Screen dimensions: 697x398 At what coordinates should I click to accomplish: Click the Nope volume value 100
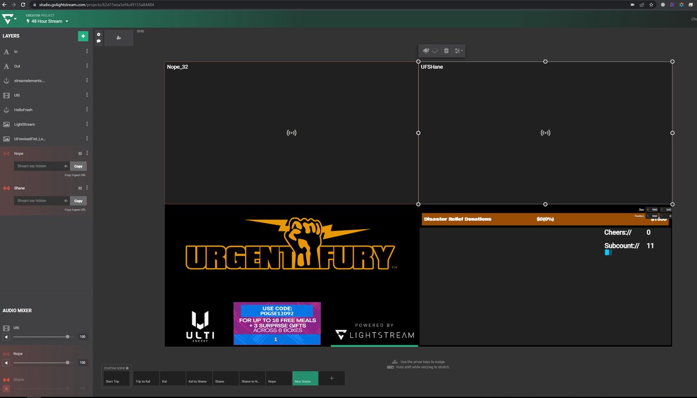(x=82, y=363)
